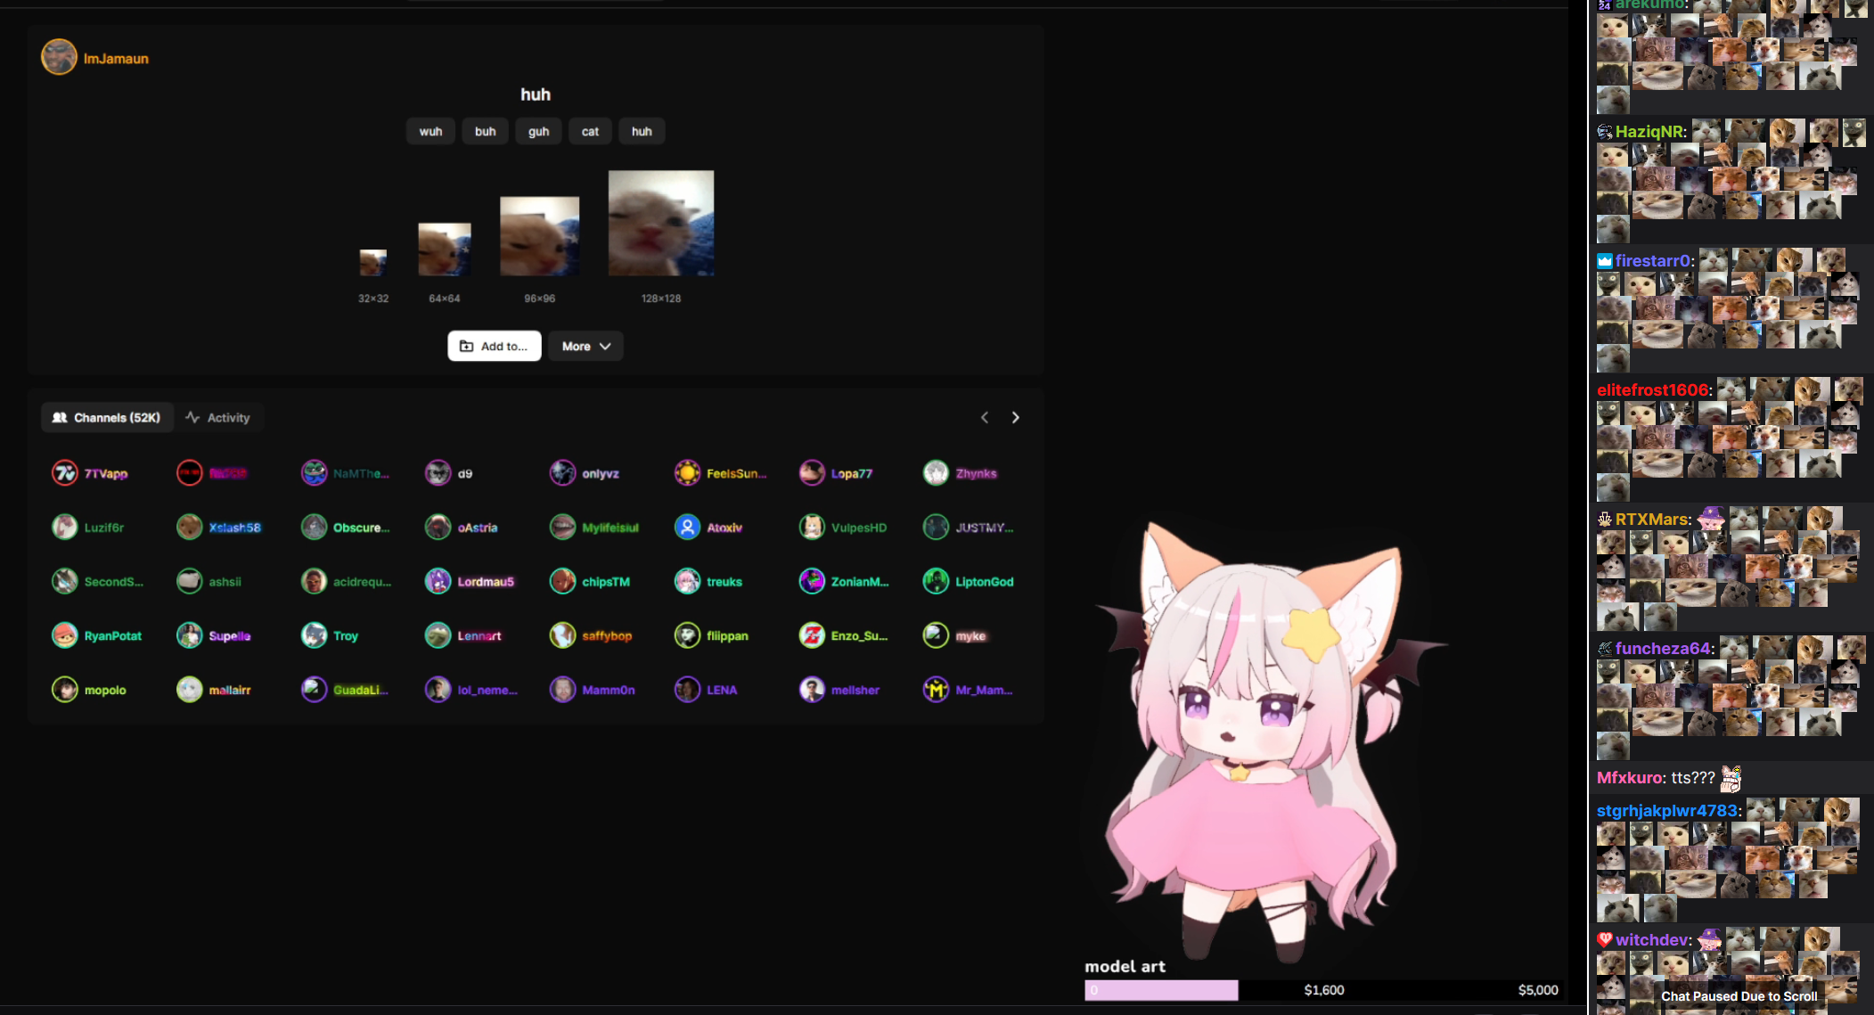Go to previous channels page arrow

pyautogui.click(x=985, y=418)
